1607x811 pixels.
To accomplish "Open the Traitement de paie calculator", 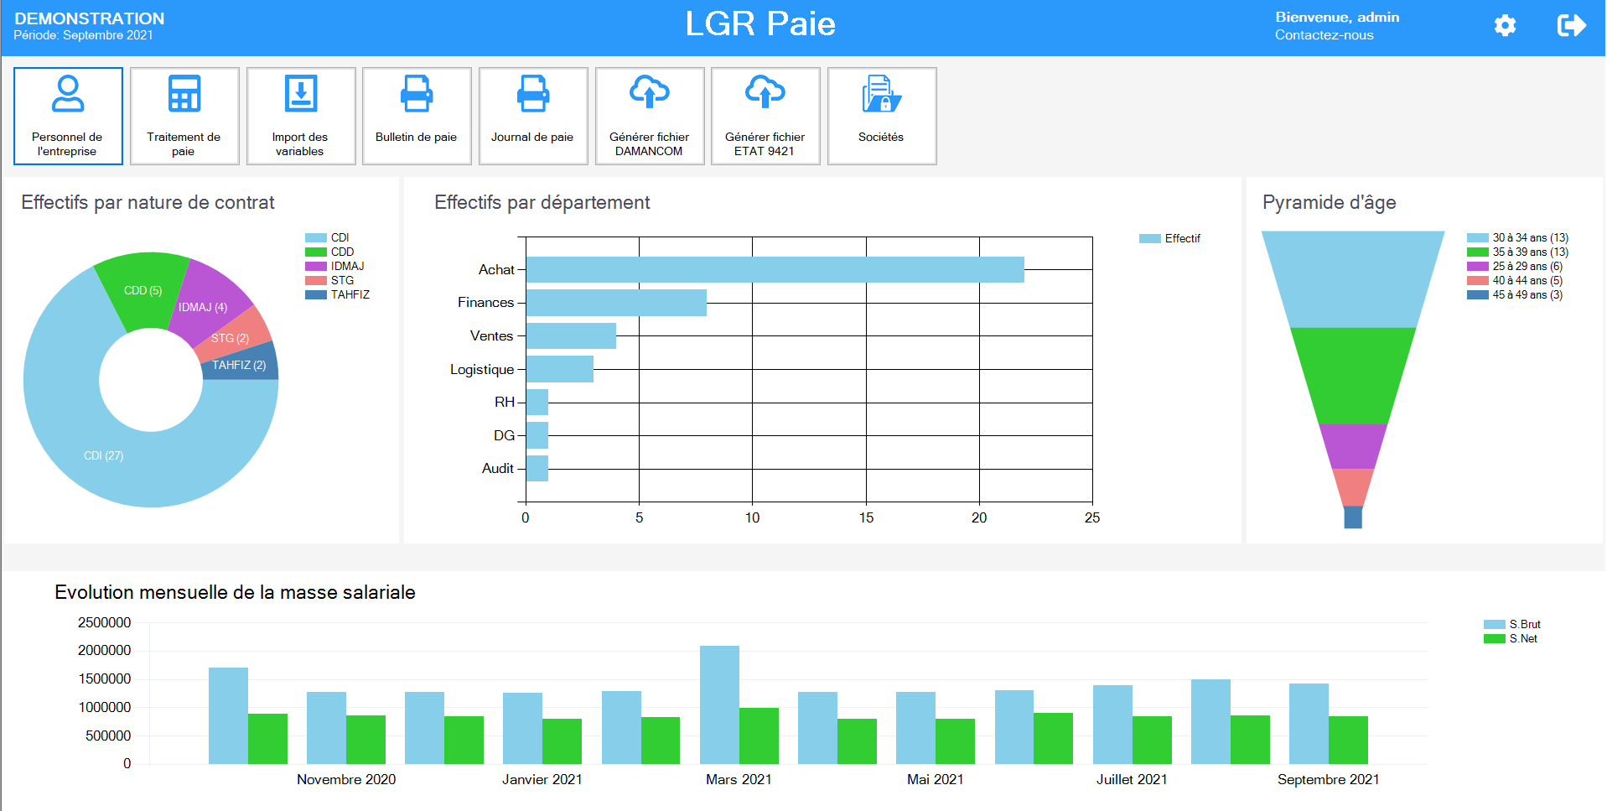I will (184, 116).
